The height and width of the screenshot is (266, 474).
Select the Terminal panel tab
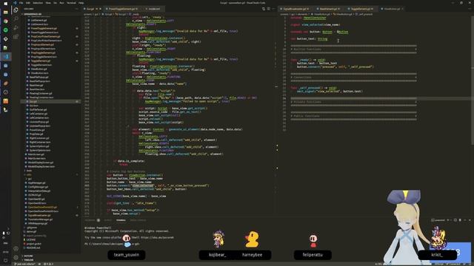click(121, 220)
